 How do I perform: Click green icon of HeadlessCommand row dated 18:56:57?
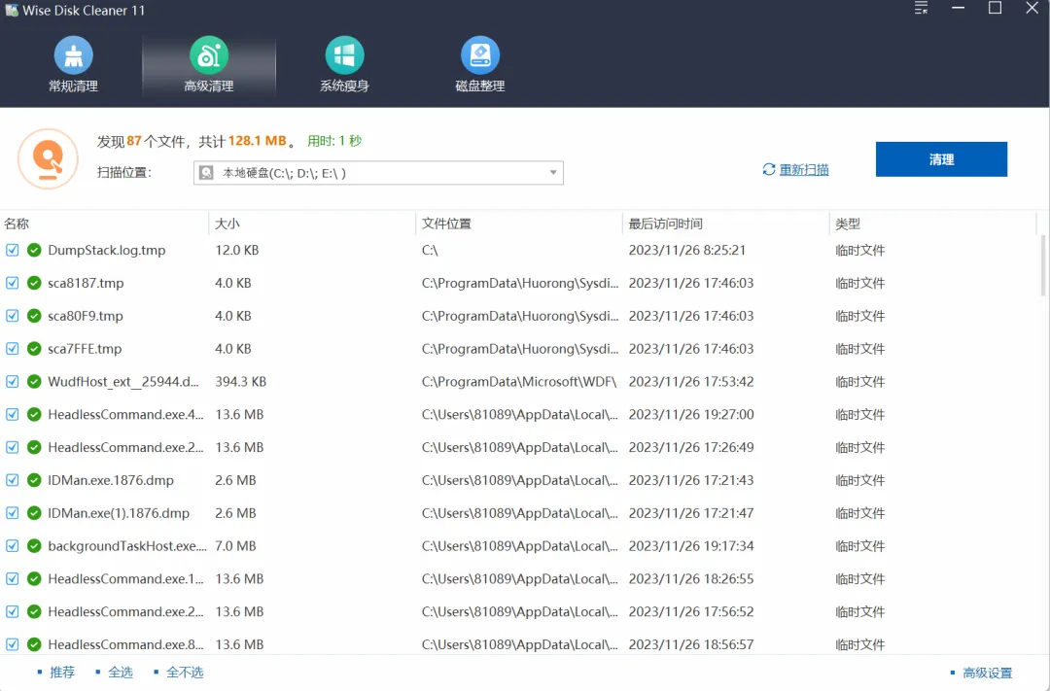[34, 644]
